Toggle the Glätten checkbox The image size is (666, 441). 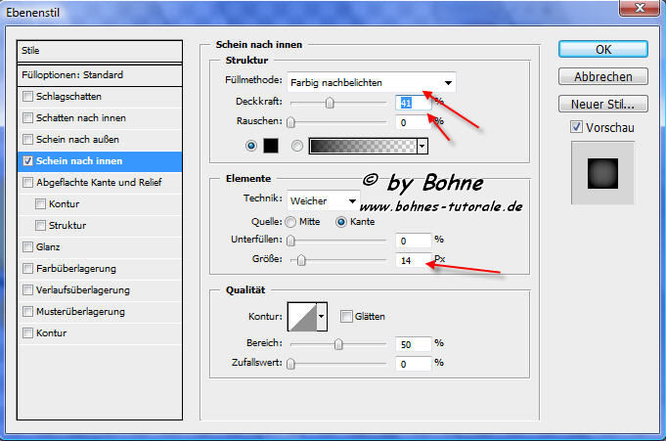(346, 316)
